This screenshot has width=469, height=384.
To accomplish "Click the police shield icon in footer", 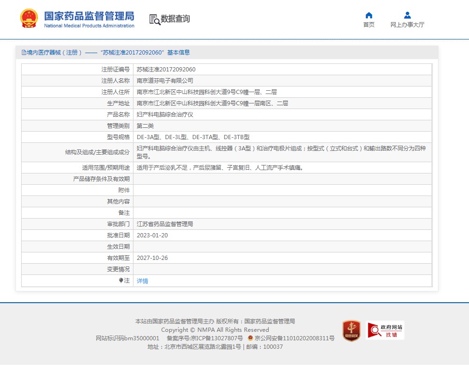I will point(250,338).
